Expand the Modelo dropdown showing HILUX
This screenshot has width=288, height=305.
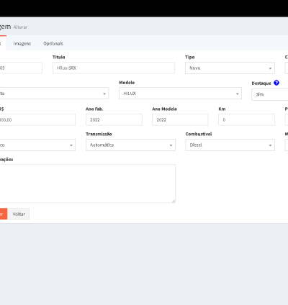click(180, 94)
